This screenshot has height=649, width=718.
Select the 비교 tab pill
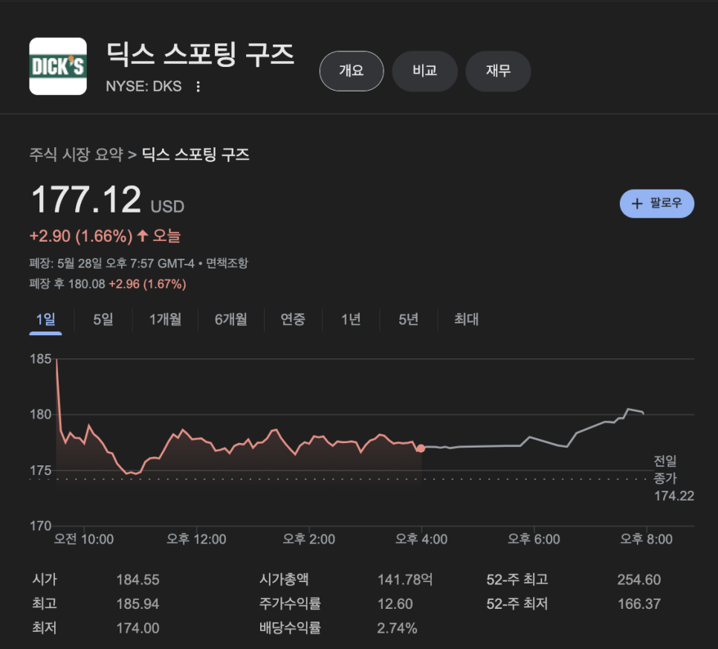[425, 71]
